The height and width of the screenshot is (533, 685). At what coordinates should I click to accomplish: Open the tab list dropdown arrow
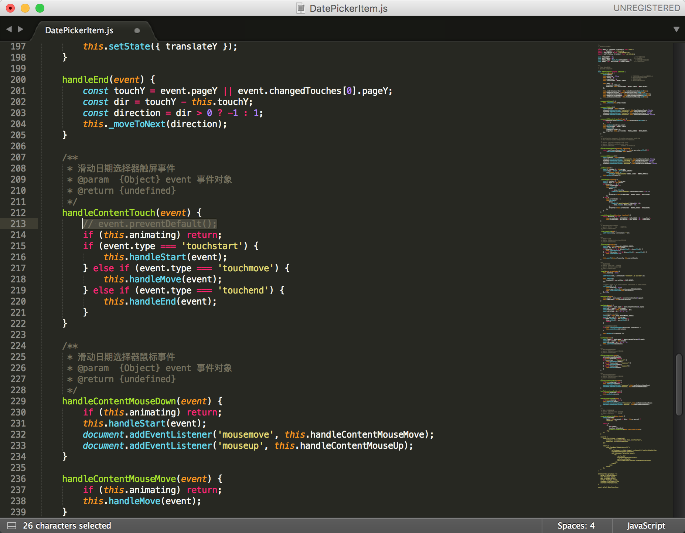676,30
